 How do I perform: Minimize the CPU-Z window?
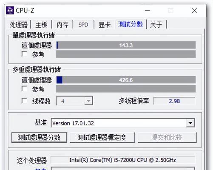pyautogui.click(x=148, y=11)
